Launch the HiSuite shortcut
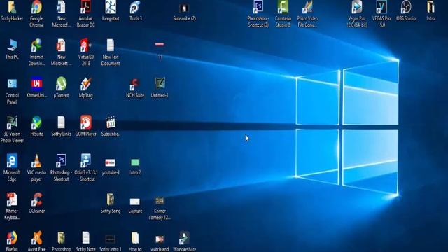The image size is (448, 252). pos(36,122)
